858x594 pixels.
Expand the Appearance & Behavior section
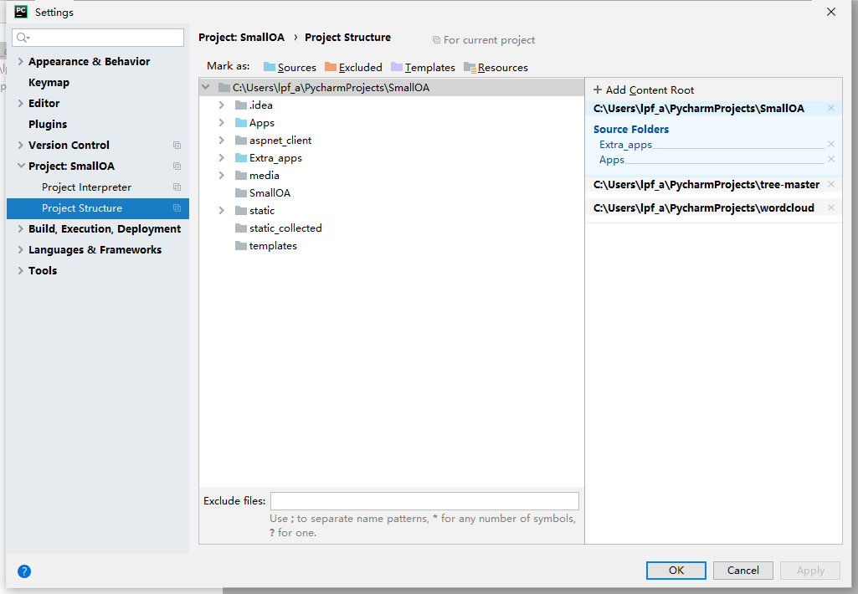coord(20,61)
